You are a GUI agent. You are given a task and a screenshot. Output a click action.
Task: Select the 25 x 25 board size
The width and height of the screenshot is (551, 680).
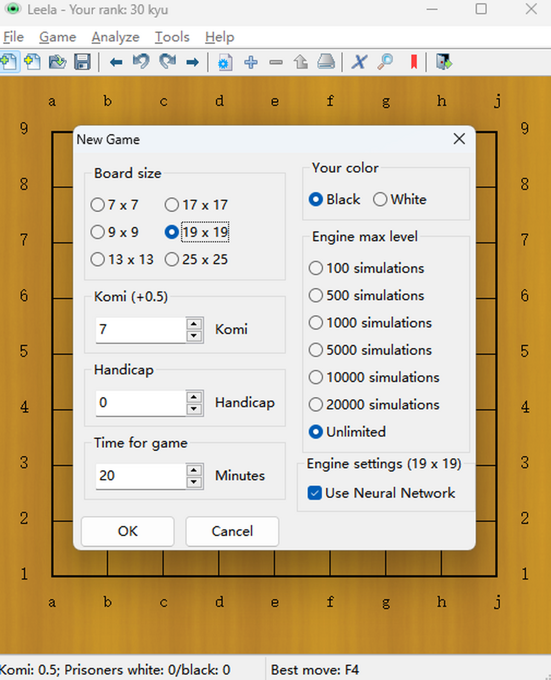[196, 259]
